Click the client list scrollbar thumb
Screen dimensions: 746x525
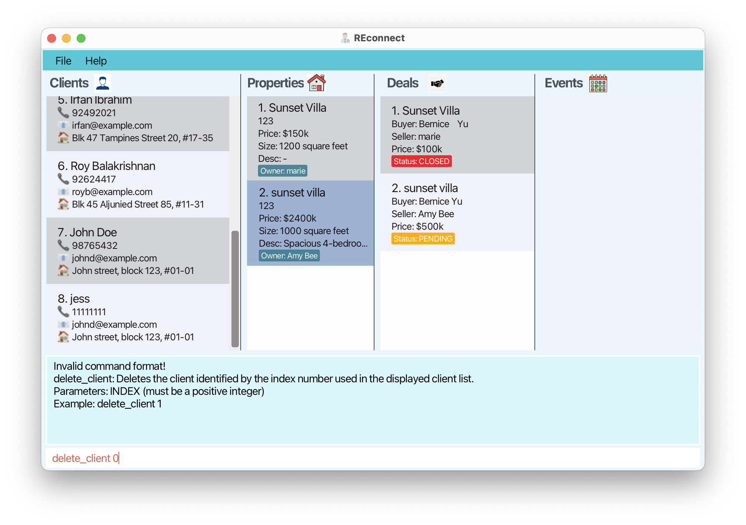[235, 289]
